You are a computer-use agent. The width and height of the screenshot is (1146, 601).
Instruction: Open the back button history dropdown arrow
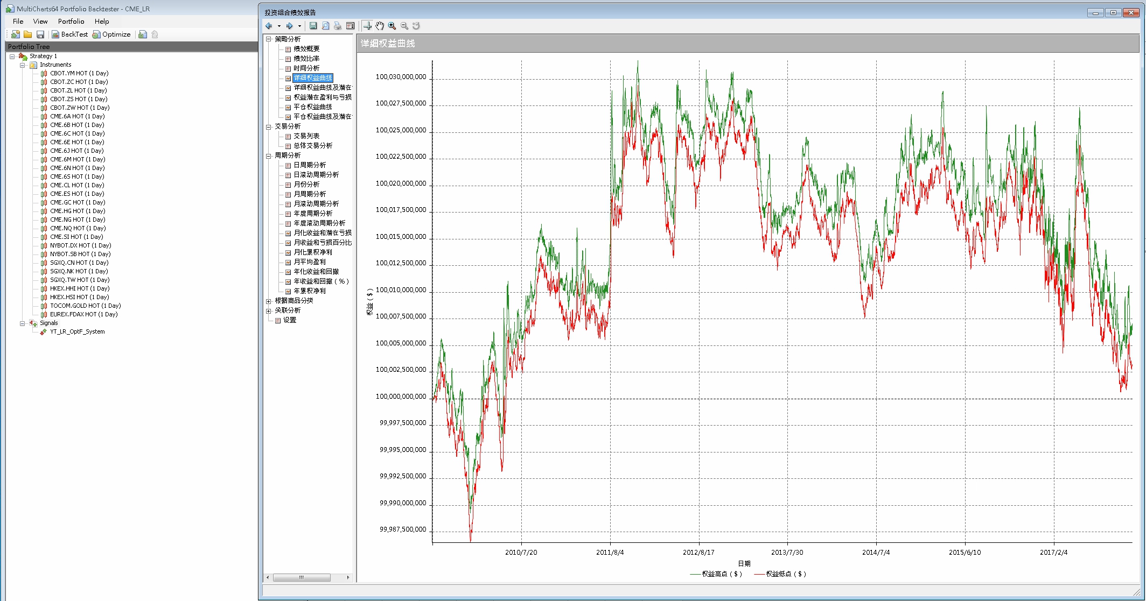point(279,26)
